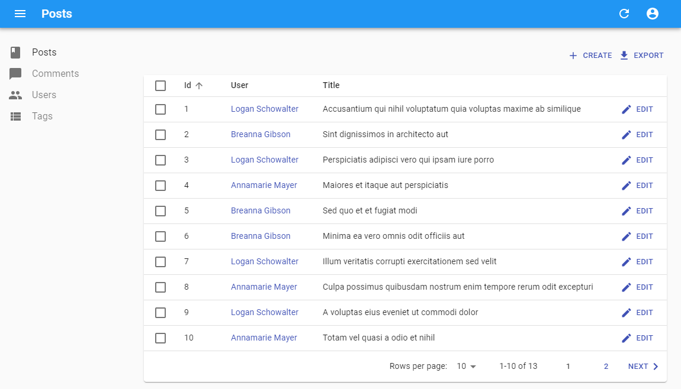Click the Export download icon

[x=624, y=56]
